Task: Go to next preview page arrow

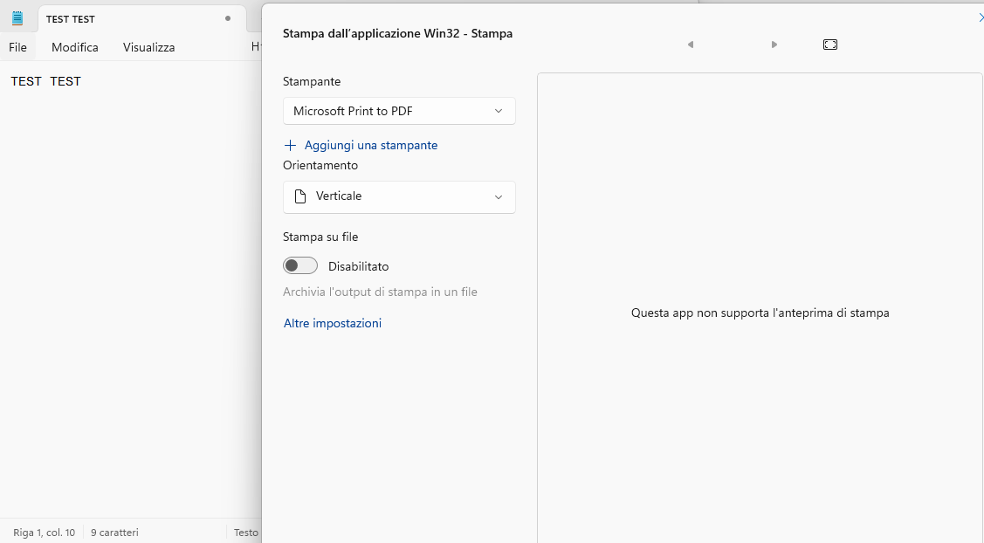Action: click(x=774, y=45)
